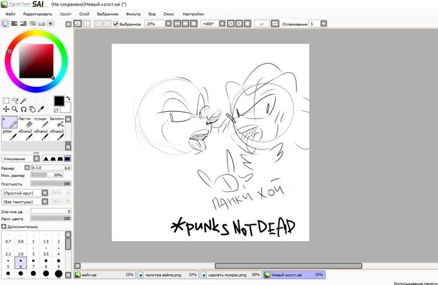This screenshot has width=438, height=285.
Task: Select the hand pan tool
Action: click(32, 109)
